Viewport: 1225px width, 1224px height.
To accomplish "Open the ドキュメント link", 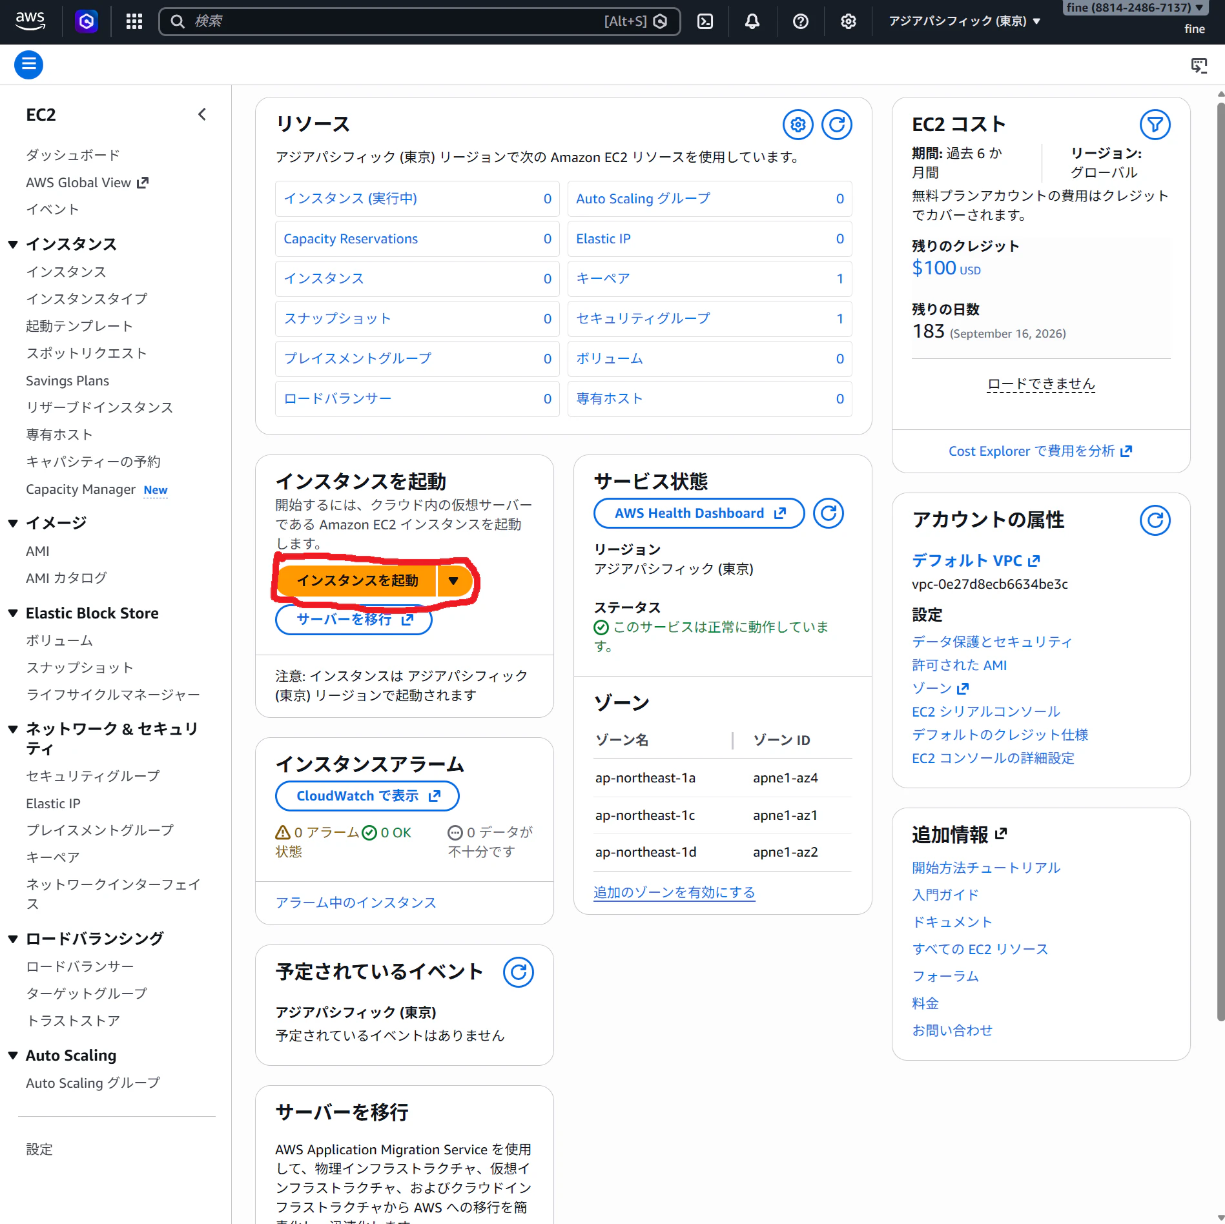I will tap(952, 922).
